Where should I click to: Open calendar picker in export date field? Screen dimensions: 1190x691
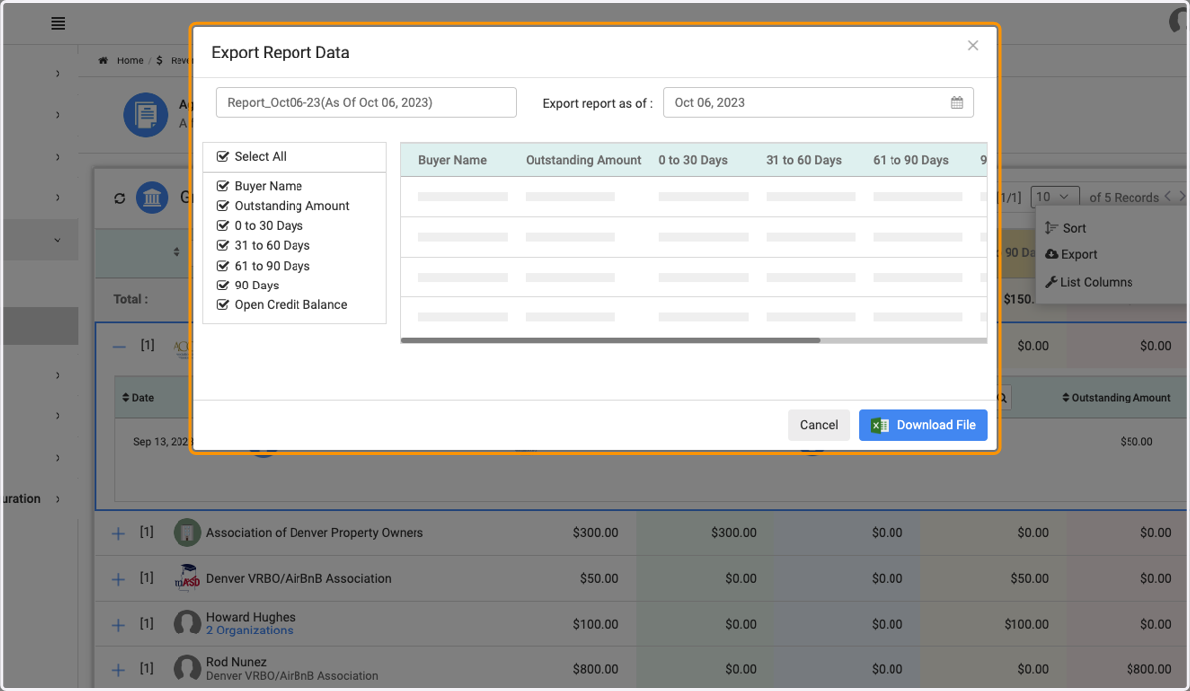click(x=956, y=103)
